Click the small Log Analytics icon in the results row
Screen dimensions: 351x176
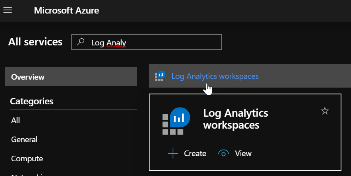pyautogui.click(x=160, y=76)
